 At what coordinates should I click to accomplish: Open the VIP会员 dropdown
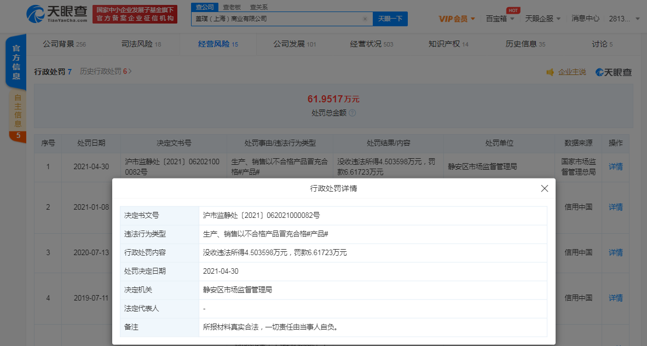(x=457, y=19)
